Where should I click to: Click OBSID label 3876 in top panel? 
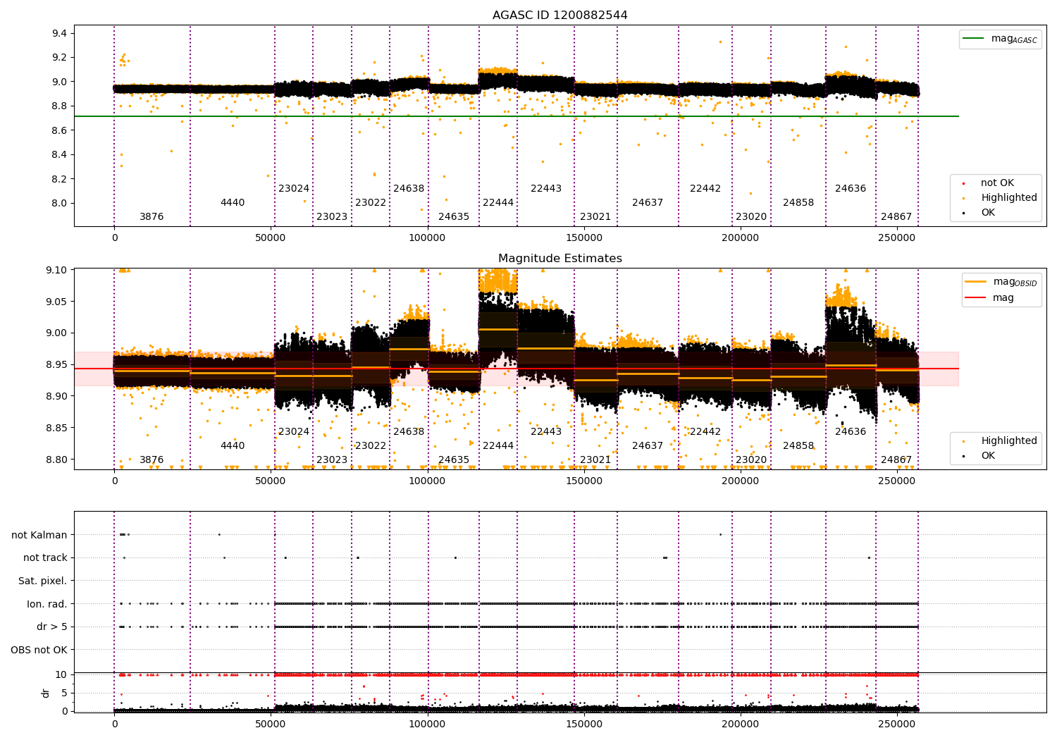(x=152, y=217)
